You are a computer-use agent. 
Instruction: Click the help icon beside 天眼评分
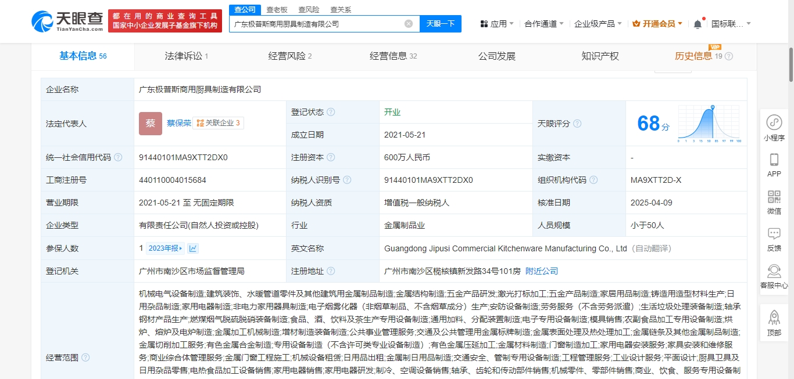click(577, 124)
